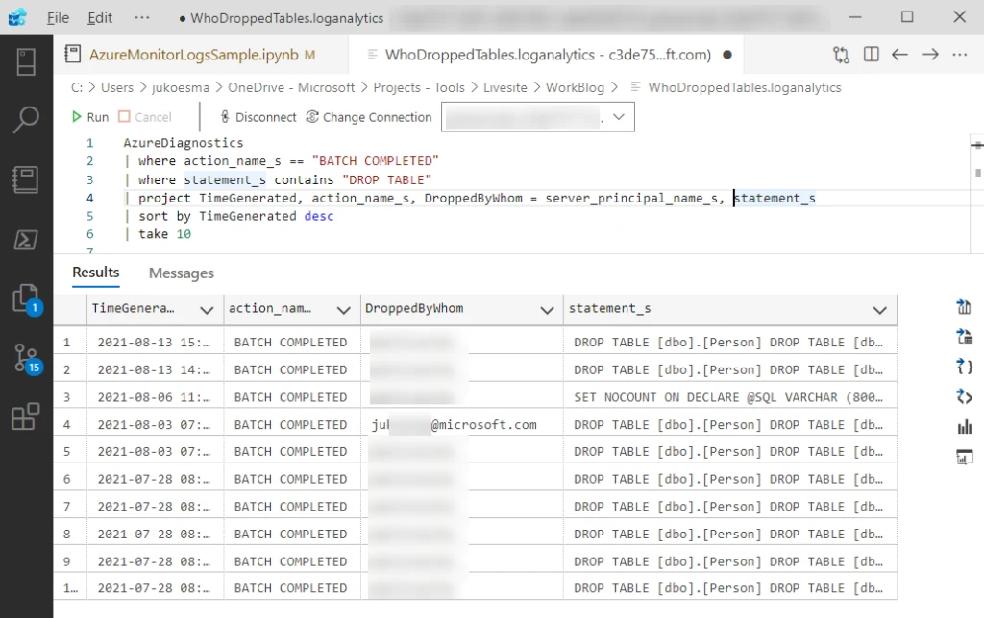The height and width of the screenshot is (618, 984).
Task: Open the database connection selector dropdown
Action: pyautogui.click(x=620, y=116)
